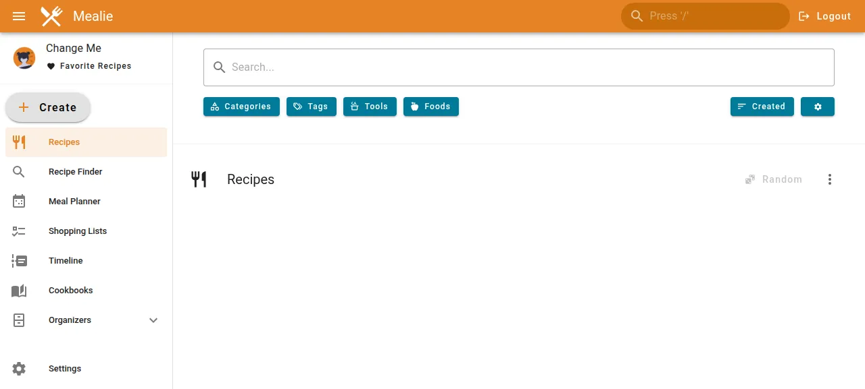Click the Random recipe button
This screenshot has height=389, width=865.
click(774, 179)
